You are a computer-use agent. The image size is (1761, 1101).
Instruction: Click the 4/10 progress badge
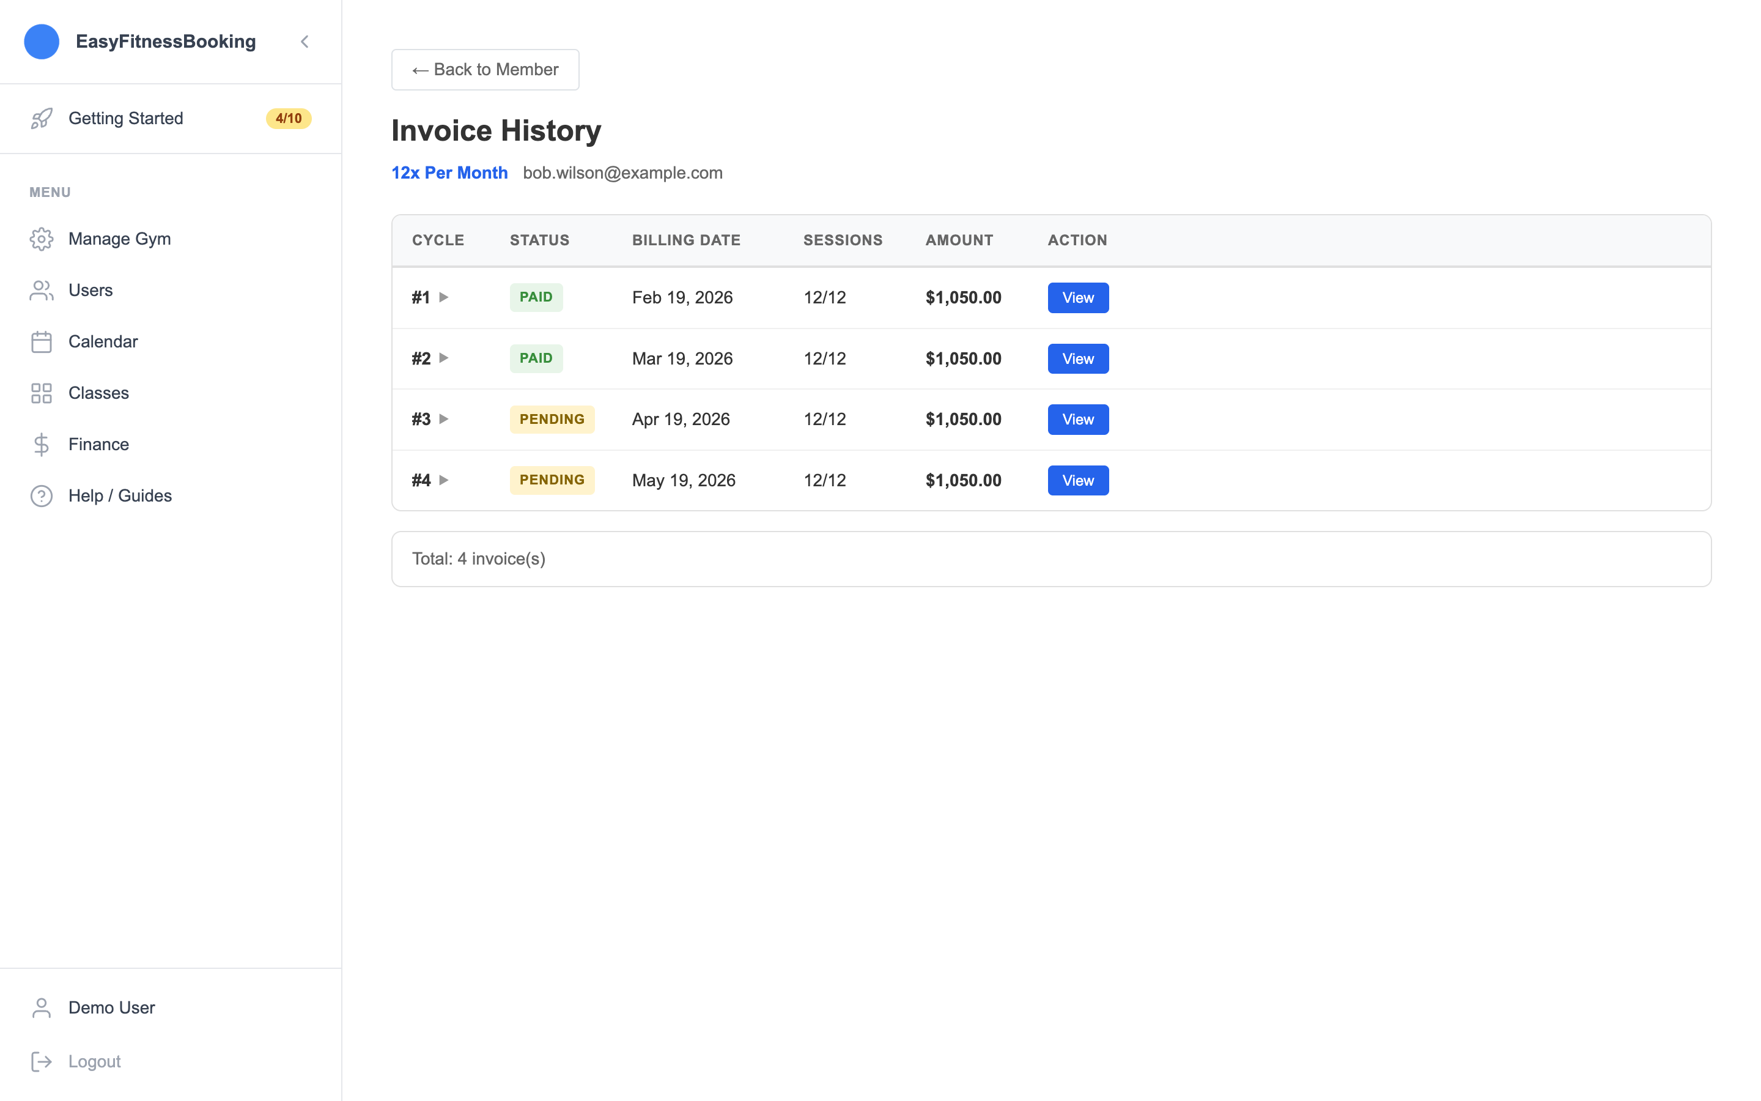point(289,118)
